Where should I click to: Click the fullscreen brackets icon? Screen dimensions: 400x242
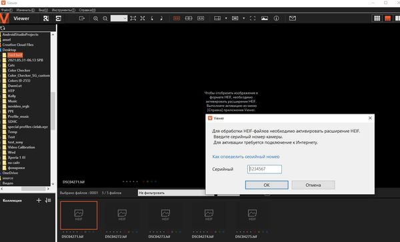(253, 19)
